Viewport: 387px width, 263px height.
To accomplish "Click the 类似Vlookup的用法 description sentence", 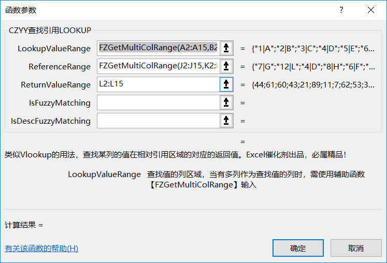I will (x=176, y=155).
